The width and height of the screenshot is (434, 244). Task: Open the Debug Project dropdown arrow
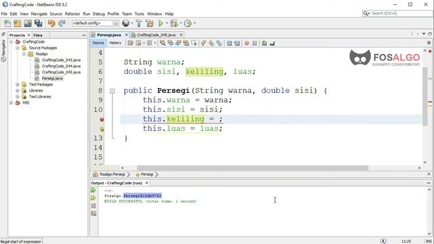coord(180,23)
